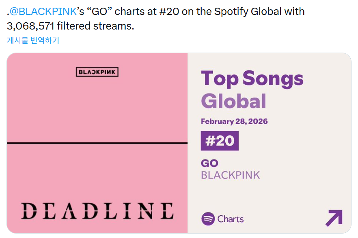Click the DEADLINE album title text

(x=97, y=211)
